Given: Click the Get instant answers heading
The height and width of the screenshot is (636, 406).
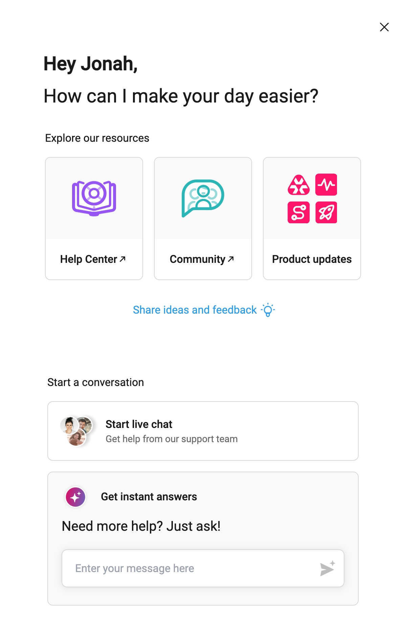Looking at the screenshot, I should (x=149, y=497).
